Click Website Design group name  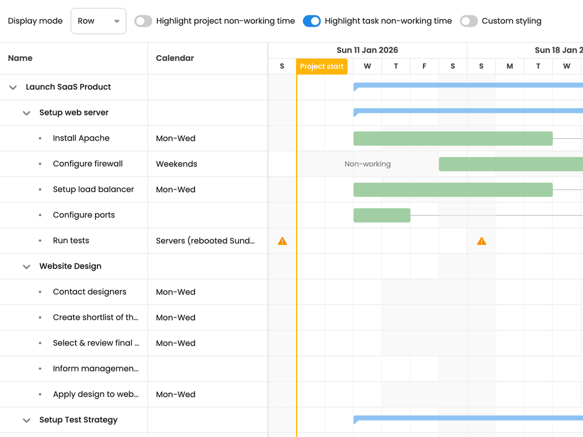70,266
